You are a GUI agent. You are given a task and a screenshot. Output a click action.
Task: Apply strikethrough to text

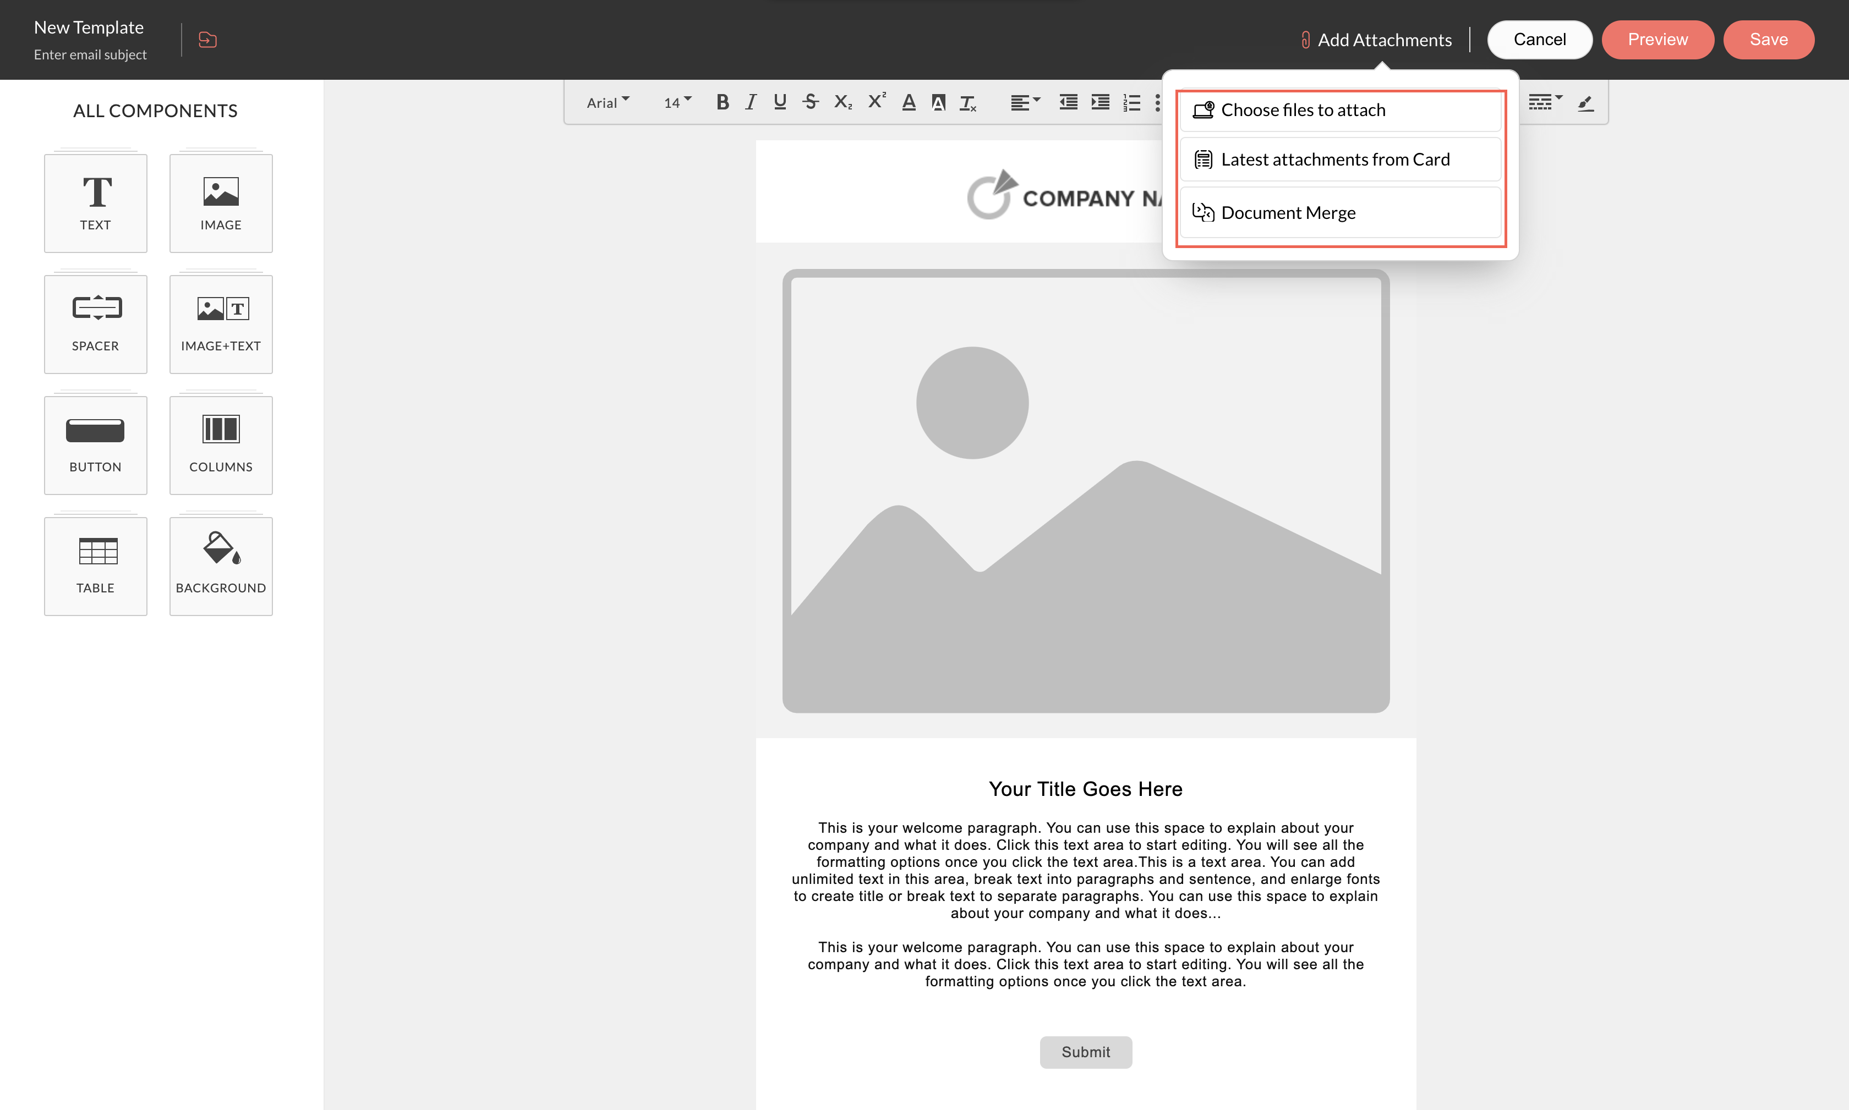pyautogui.click(x=811, y=102)
